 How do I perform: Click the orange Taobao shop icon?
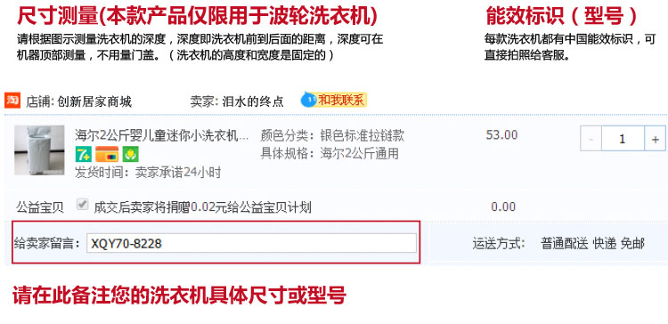(12, 100)
